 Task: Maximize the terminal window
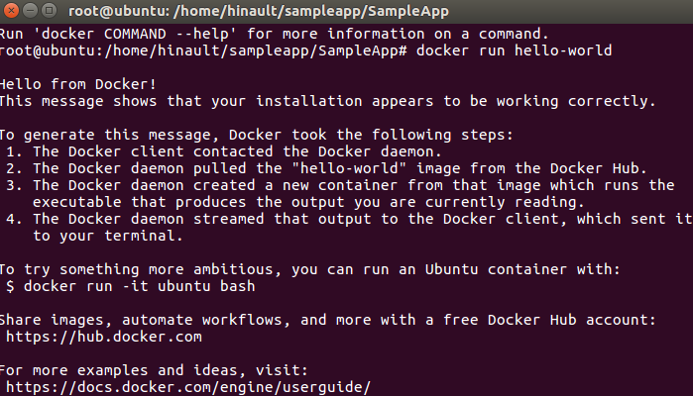pyautogui.click(x=51, y=12)
